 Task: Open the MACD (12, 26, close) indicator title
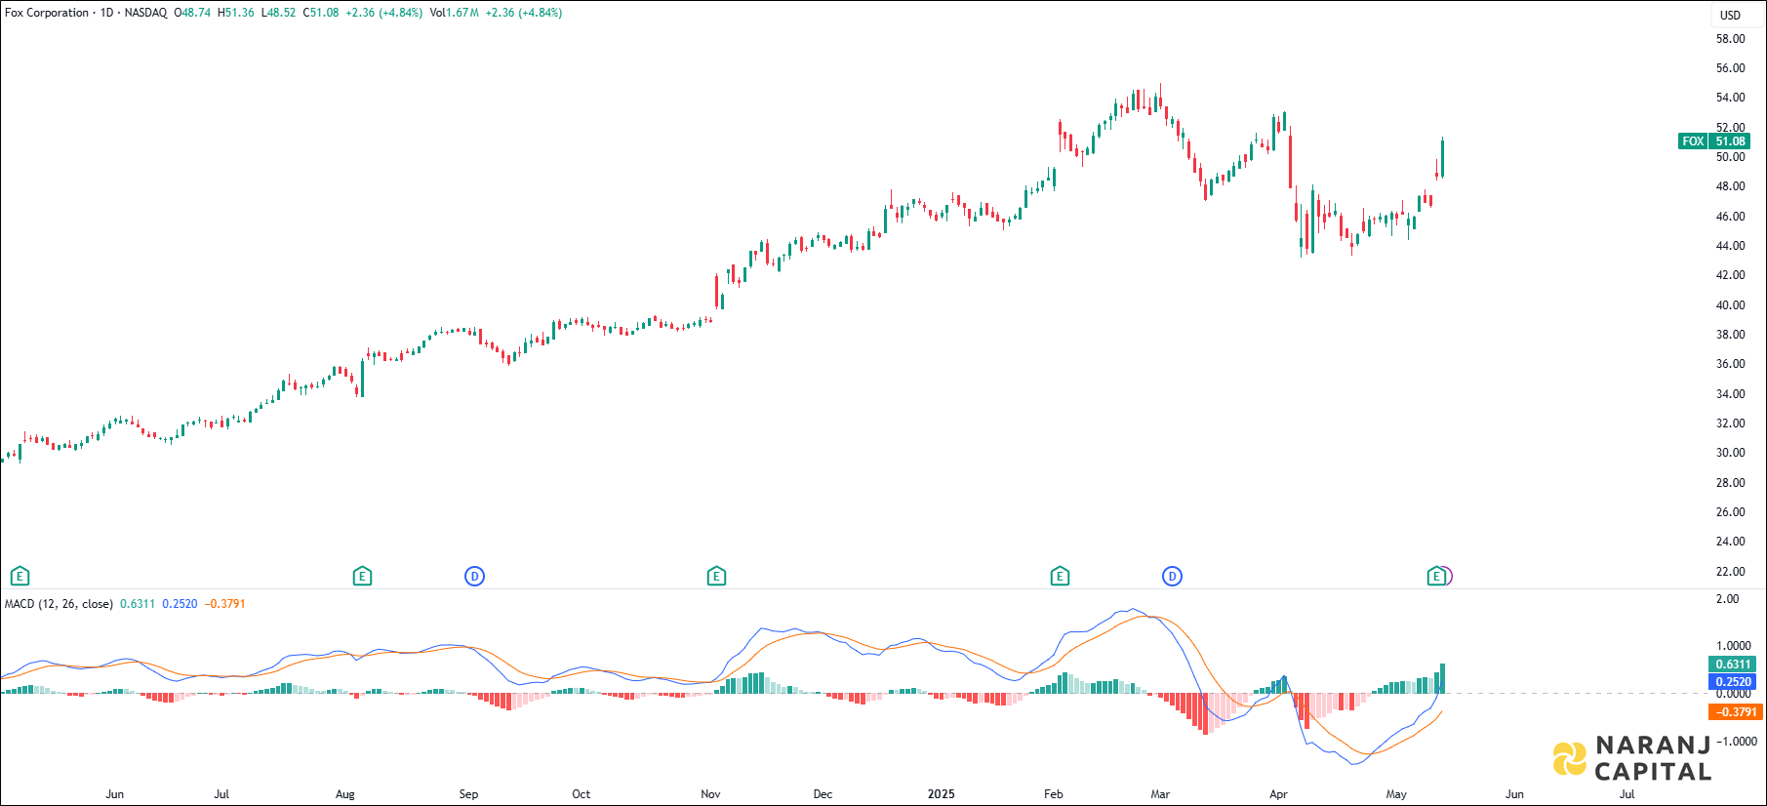tap(59, 604)
